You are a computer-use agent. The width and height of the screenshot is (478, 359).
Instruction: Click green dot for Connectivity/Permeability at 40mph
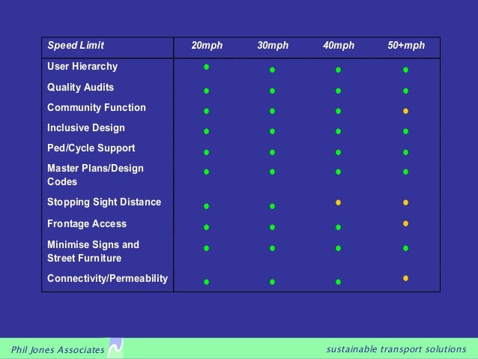click(x=339, y=282)
